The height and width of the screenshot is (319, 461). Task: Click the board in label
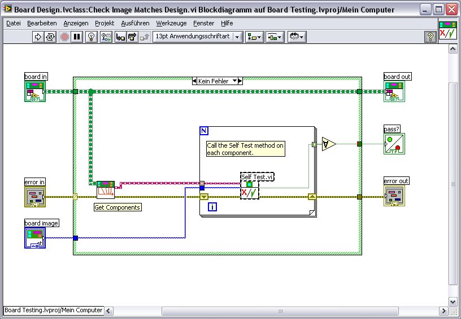pyautogui.click(x=36, y=77)
